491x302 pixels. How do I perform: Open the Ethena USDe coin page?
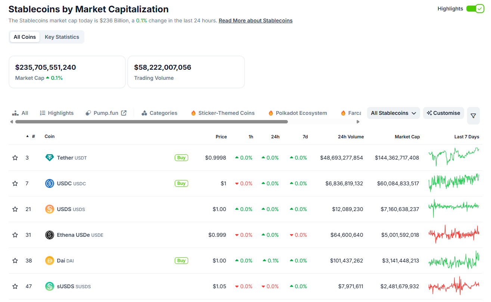point(80,235)
